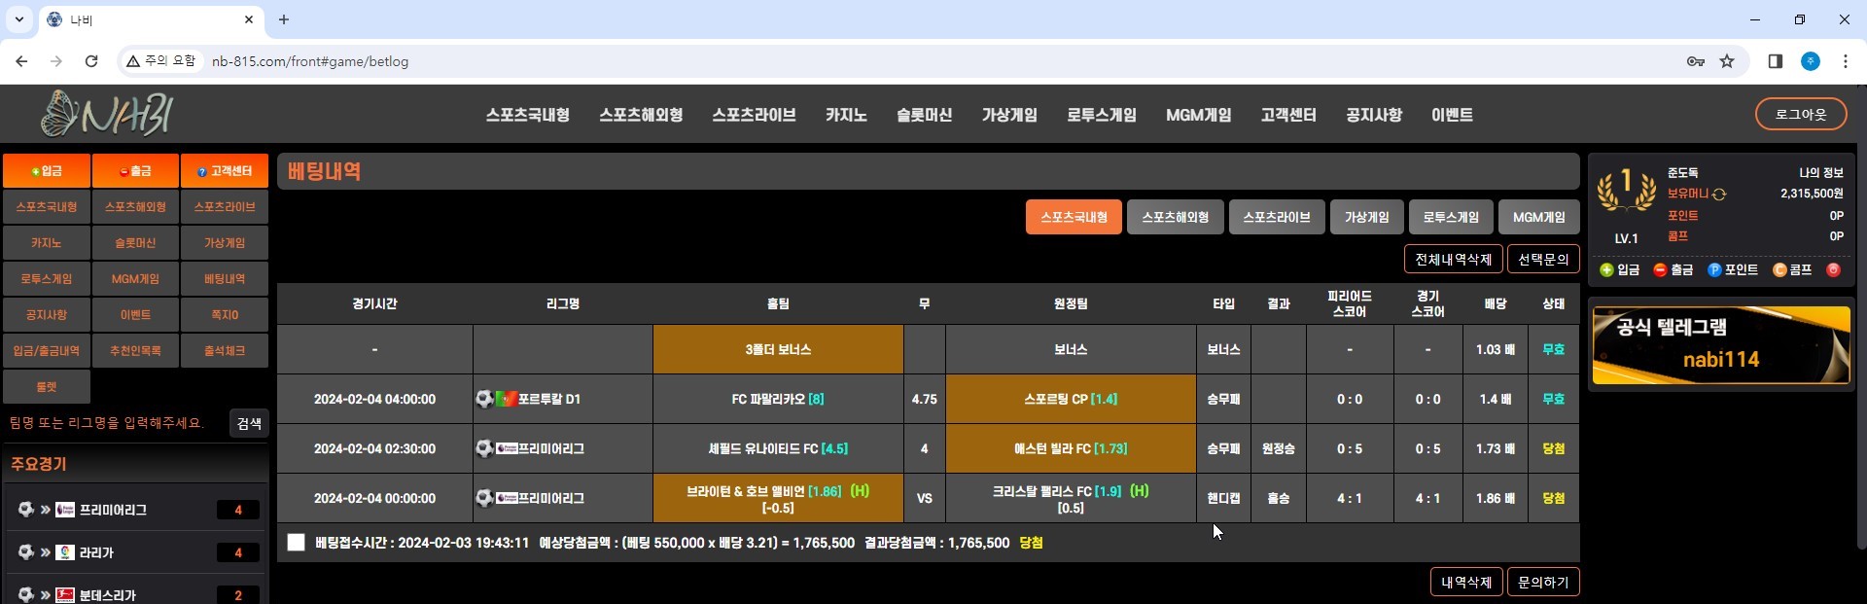Open 고객센터 in top navigation
Viewport: 1867px width, 604px height.
(1288, 115)
